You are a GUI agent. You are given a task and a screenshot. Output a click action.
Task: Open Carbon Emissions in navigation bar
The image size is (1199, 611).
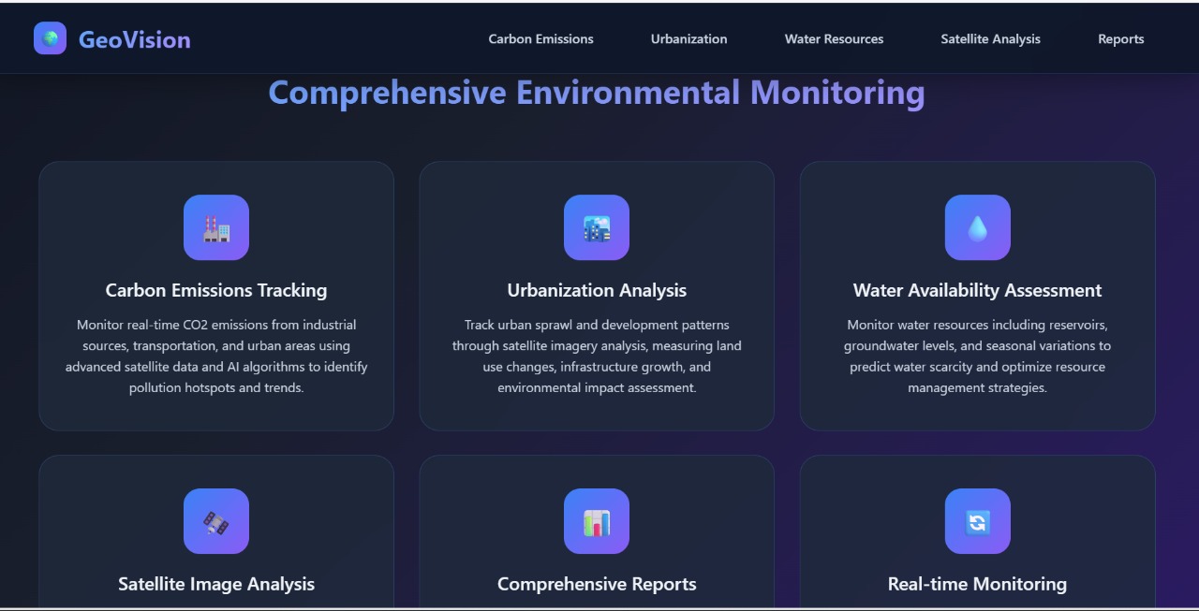tap(540, 39)
